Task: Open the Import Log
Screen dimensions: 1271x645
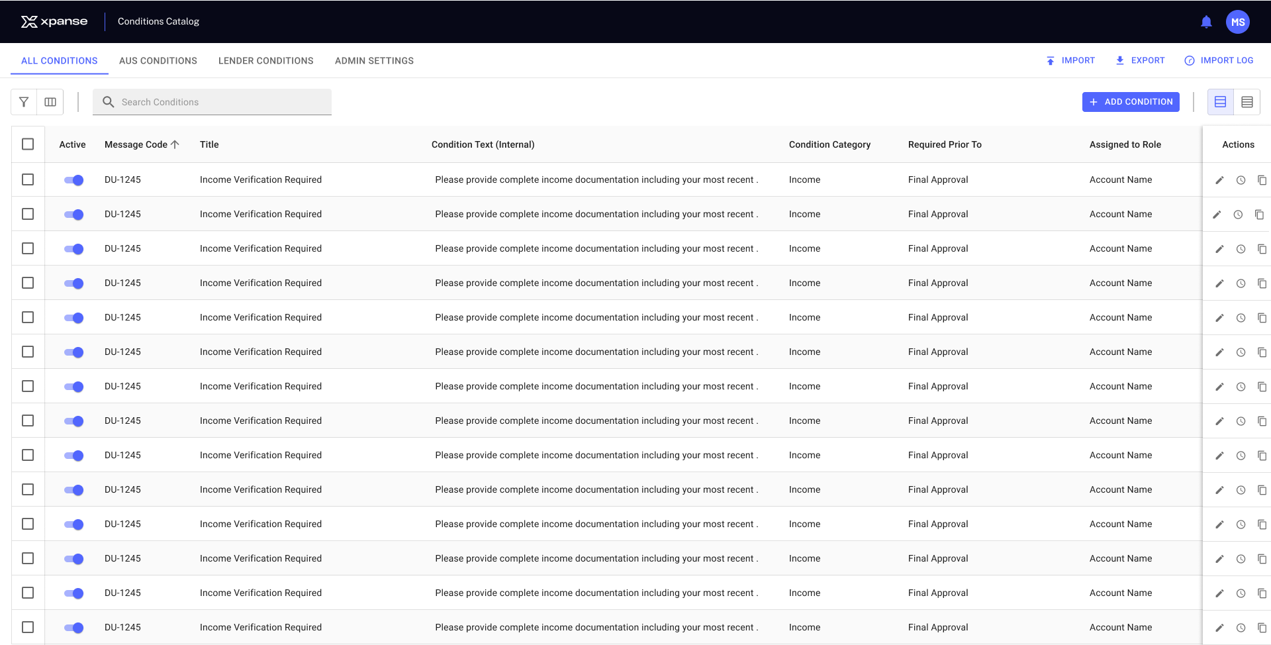Action: pyautogui.click(x=1219, y=60)
